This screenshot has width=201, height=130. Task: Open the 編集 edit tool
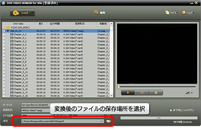[100, 12]
